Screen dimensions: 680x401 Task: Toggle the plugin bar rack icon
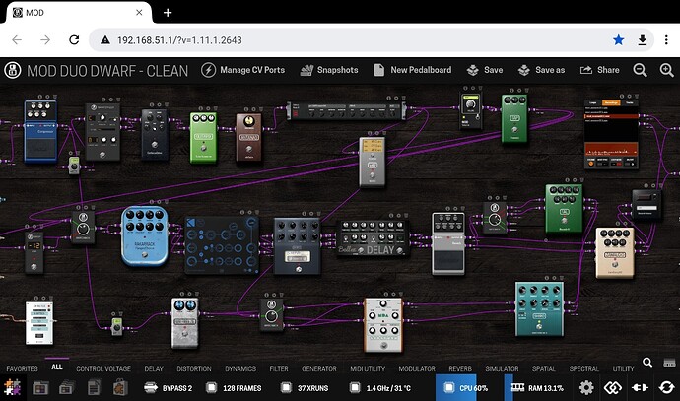point(669,362)
